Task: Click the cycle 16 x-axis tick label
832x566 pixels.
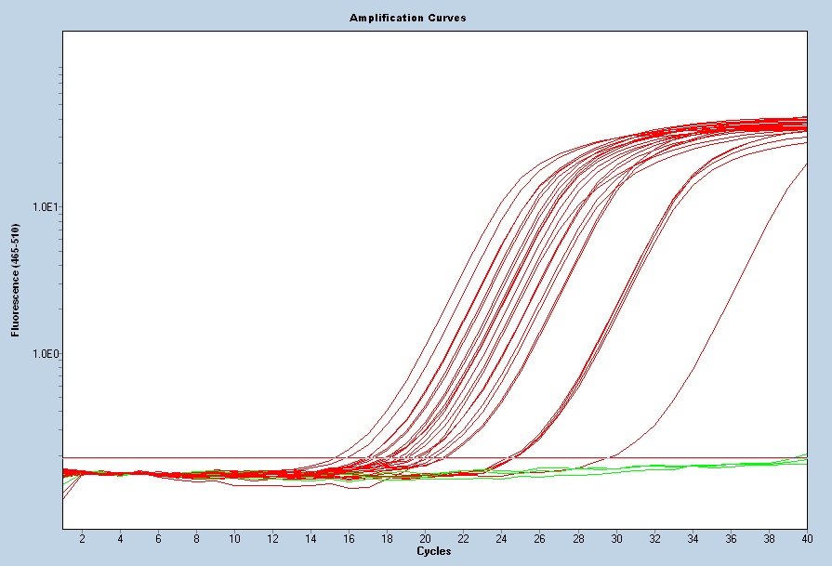Action: coord(349,538)
